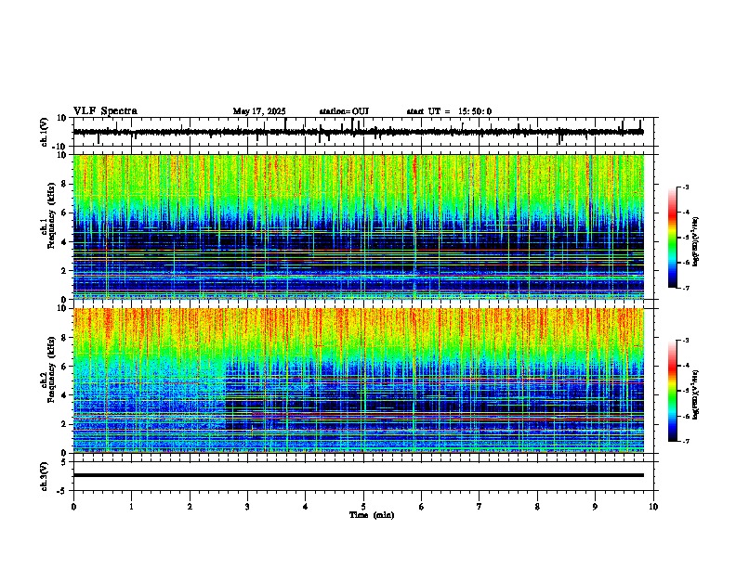Click the ch.2 colorbar scale
Screen dimensions: 736x568
coord(673,391)
